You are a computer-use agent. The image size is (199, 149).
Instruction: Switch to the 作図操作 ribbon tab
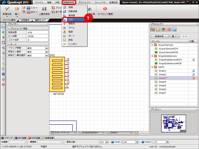click(25, 20)
